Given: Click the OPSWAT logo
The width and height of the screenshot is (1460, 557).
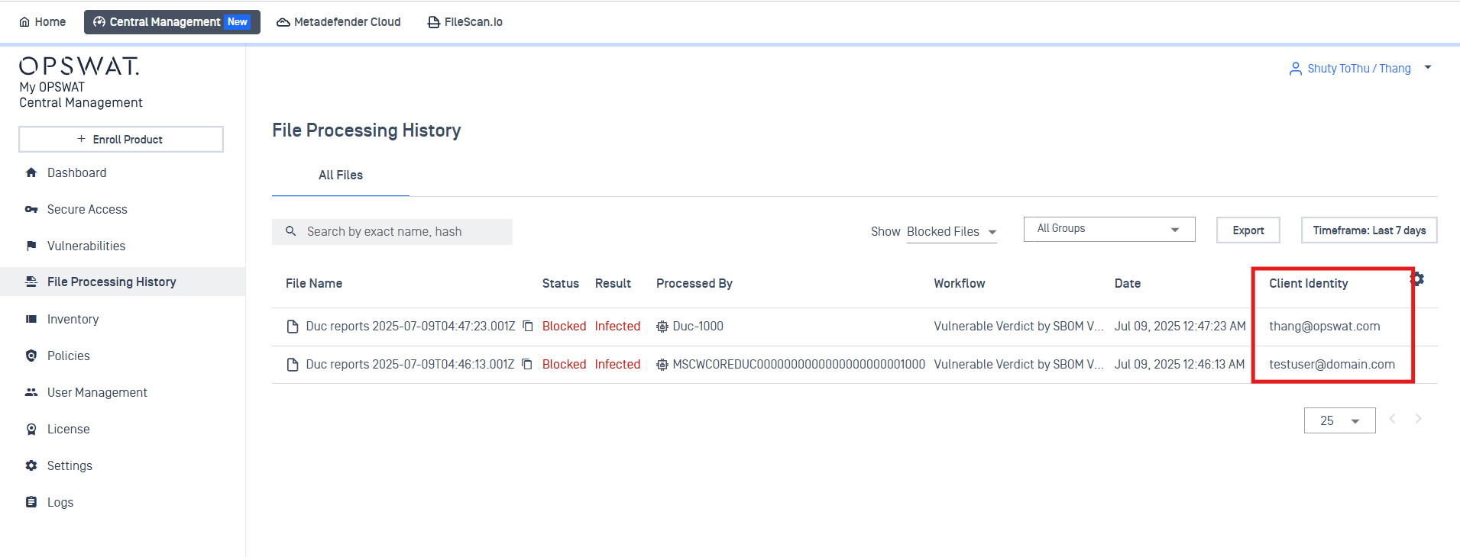Looking at the screenshot, I should (x=79, y=66).
